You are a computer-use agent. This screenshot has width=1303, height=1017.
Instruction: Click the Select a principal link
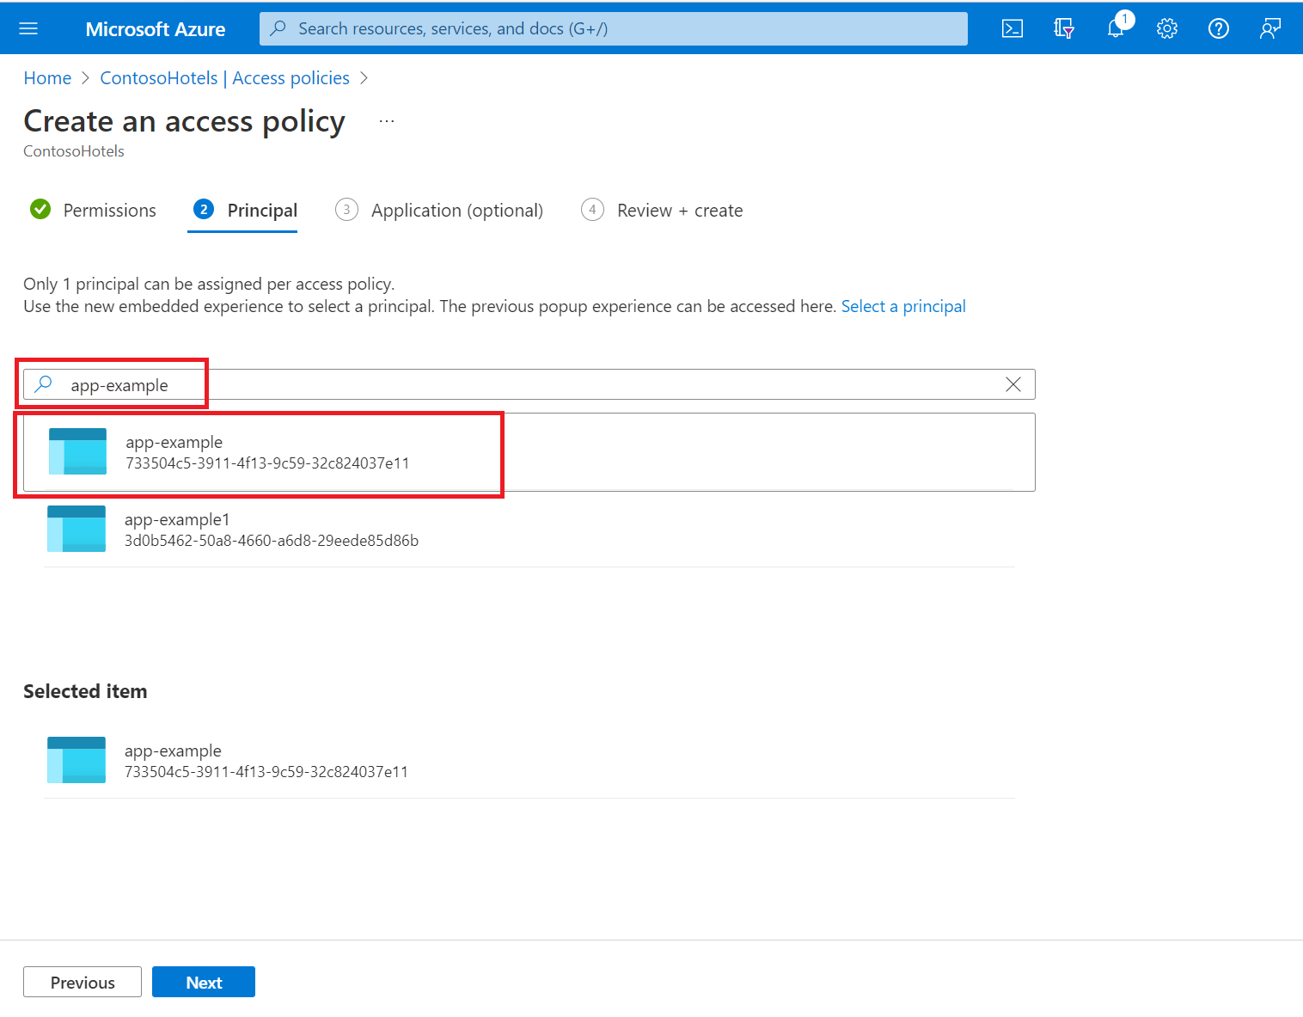click(x=903, y=306)
